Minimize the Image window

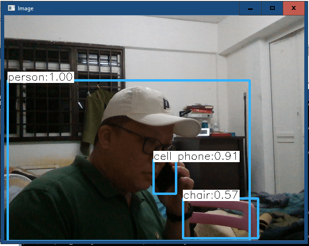(250, 8)
